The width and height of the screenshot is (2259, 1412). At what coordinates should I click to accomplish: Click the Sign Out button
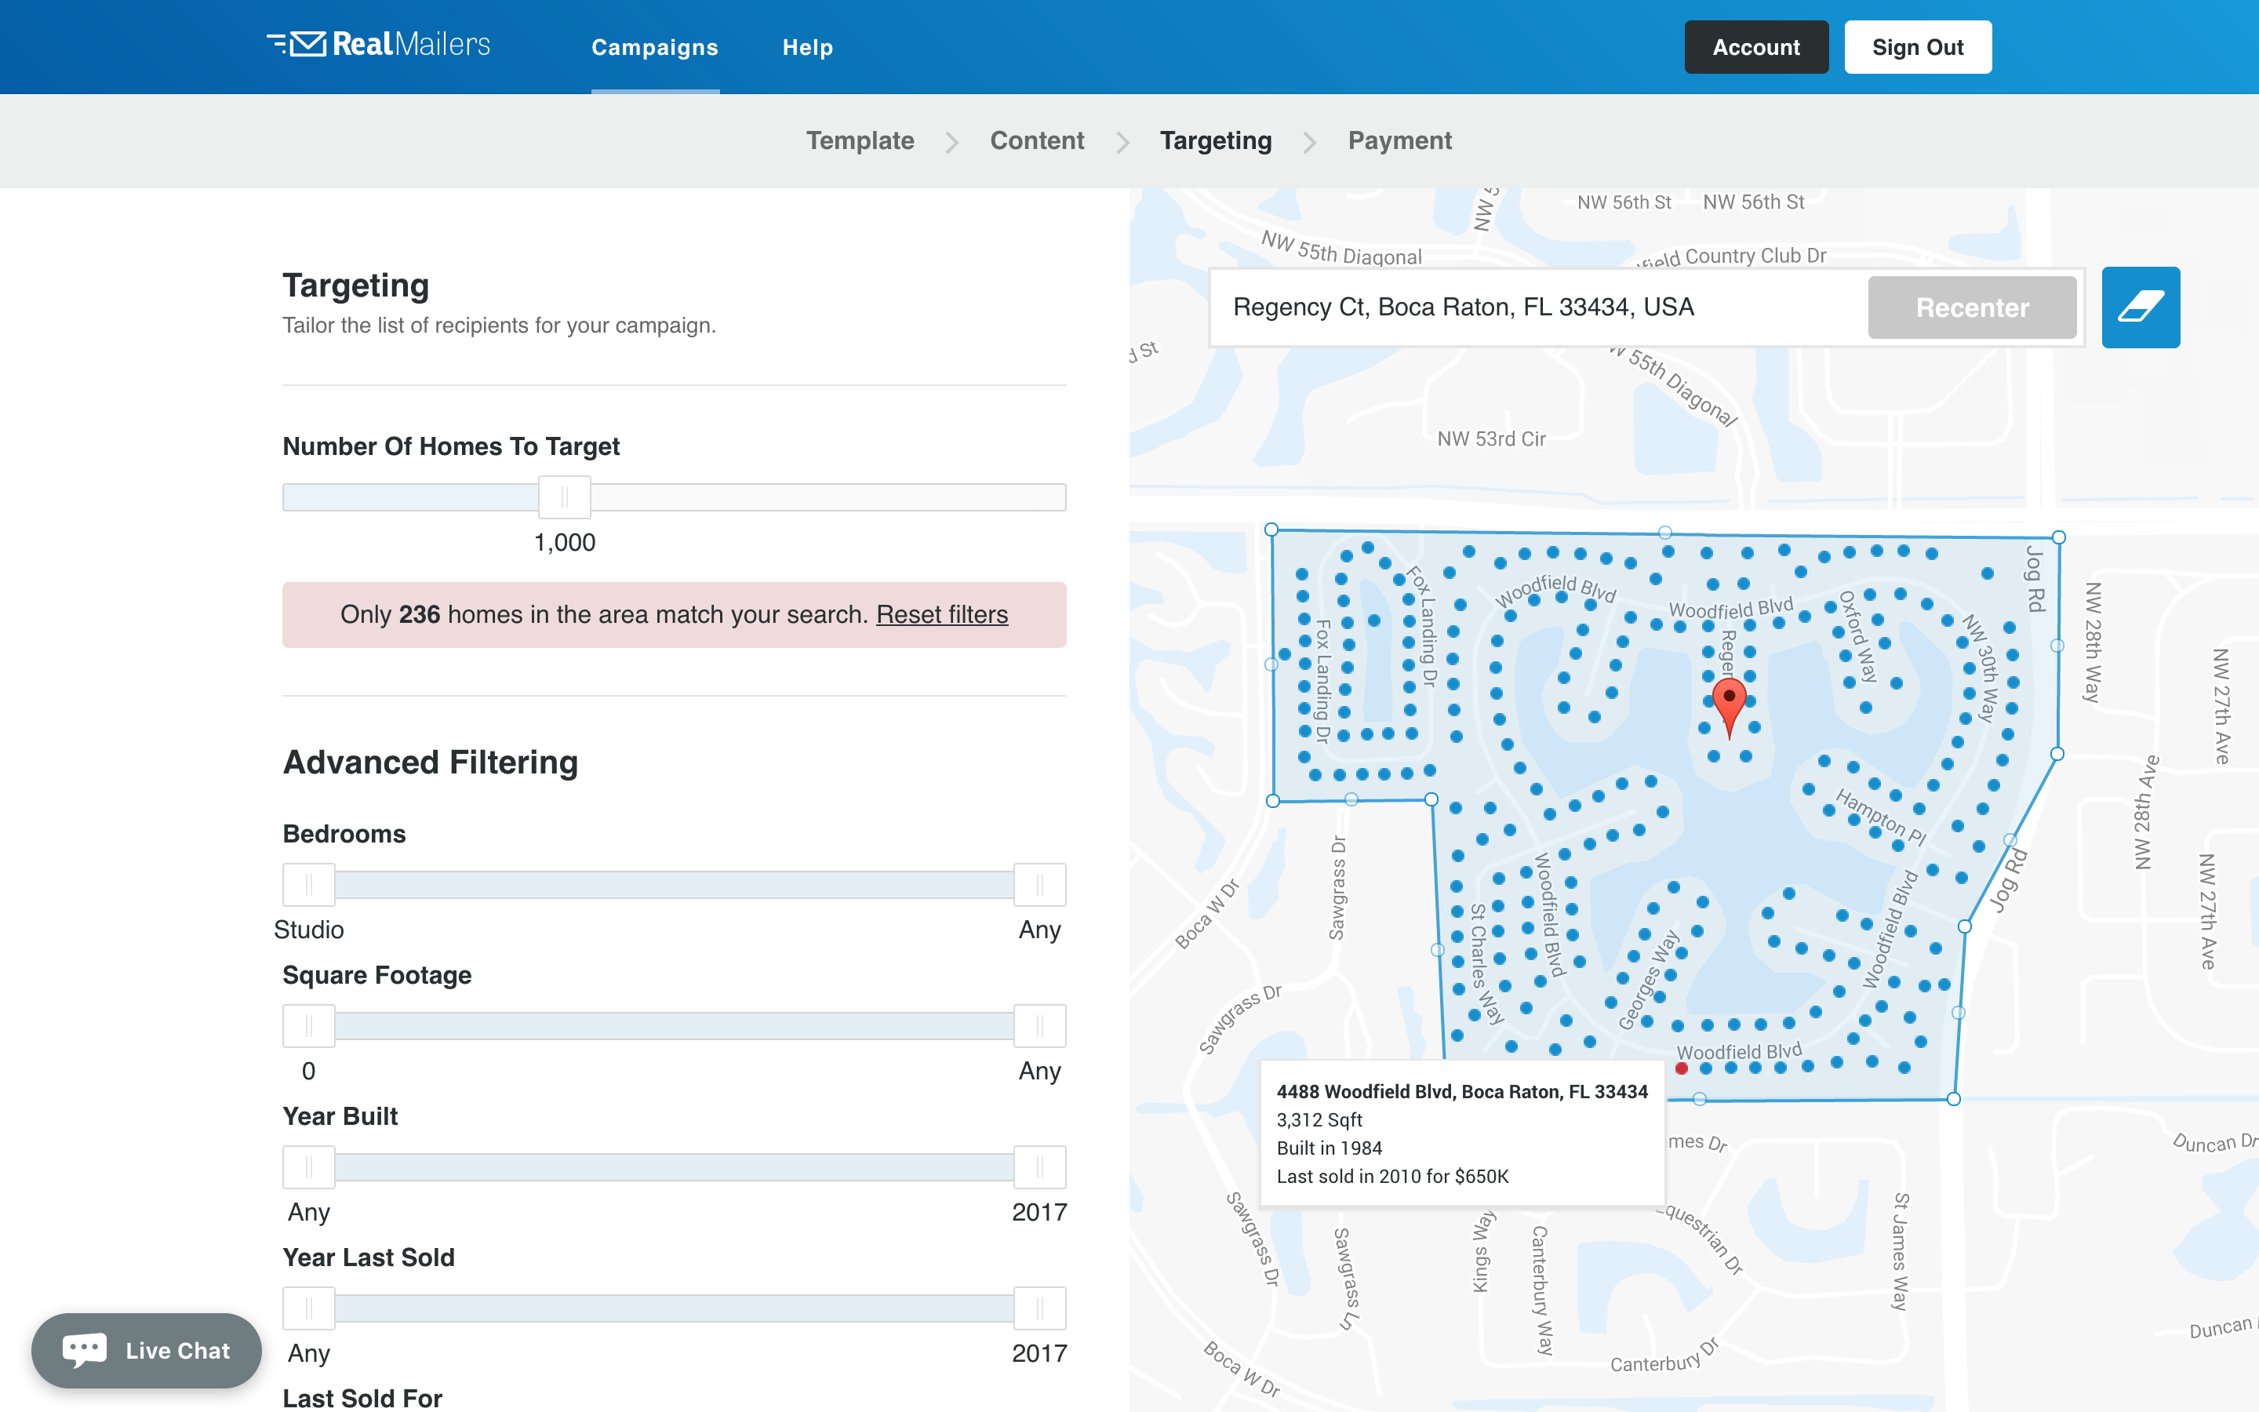click(x=1917, y=47)
